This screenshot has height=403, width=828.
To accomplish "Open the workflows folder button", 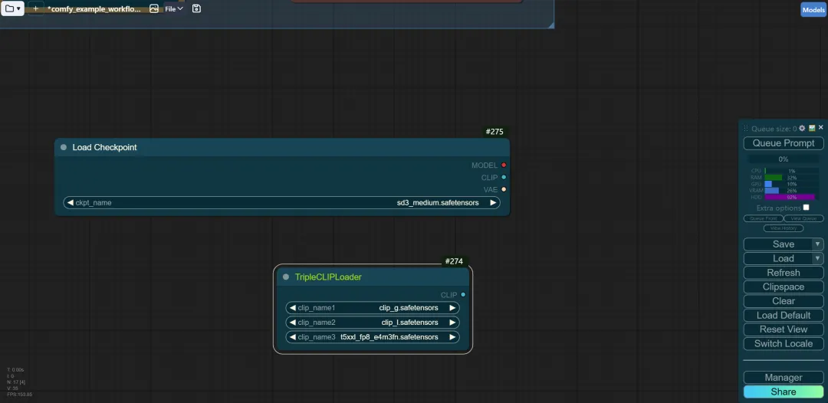I will [x=12, y=8].
